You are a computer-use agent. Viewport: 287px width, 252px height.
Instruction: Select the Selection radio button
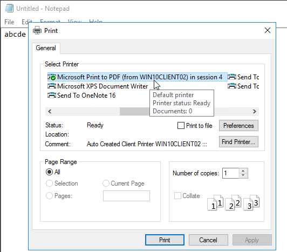pyautogui.click(x=49, y=183)
